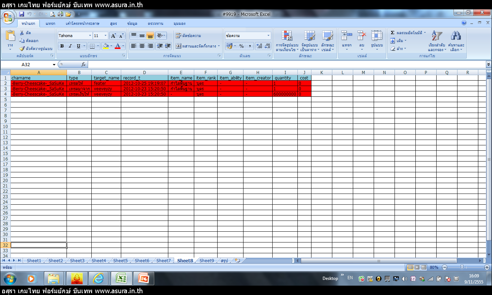Open the number format dropdown (ข้อความ)
492x295 pixels.
[x=268, y=36]
